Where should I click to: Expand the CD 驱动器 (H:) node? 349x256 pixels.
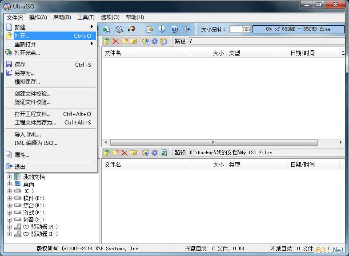point(9,227)
